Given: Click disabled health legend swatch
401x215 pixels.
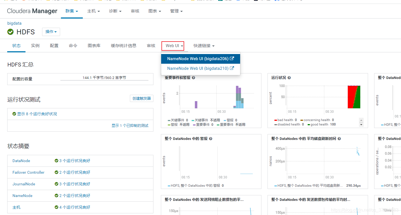Looking at the screenshot, I should click(x=276, y=125).
